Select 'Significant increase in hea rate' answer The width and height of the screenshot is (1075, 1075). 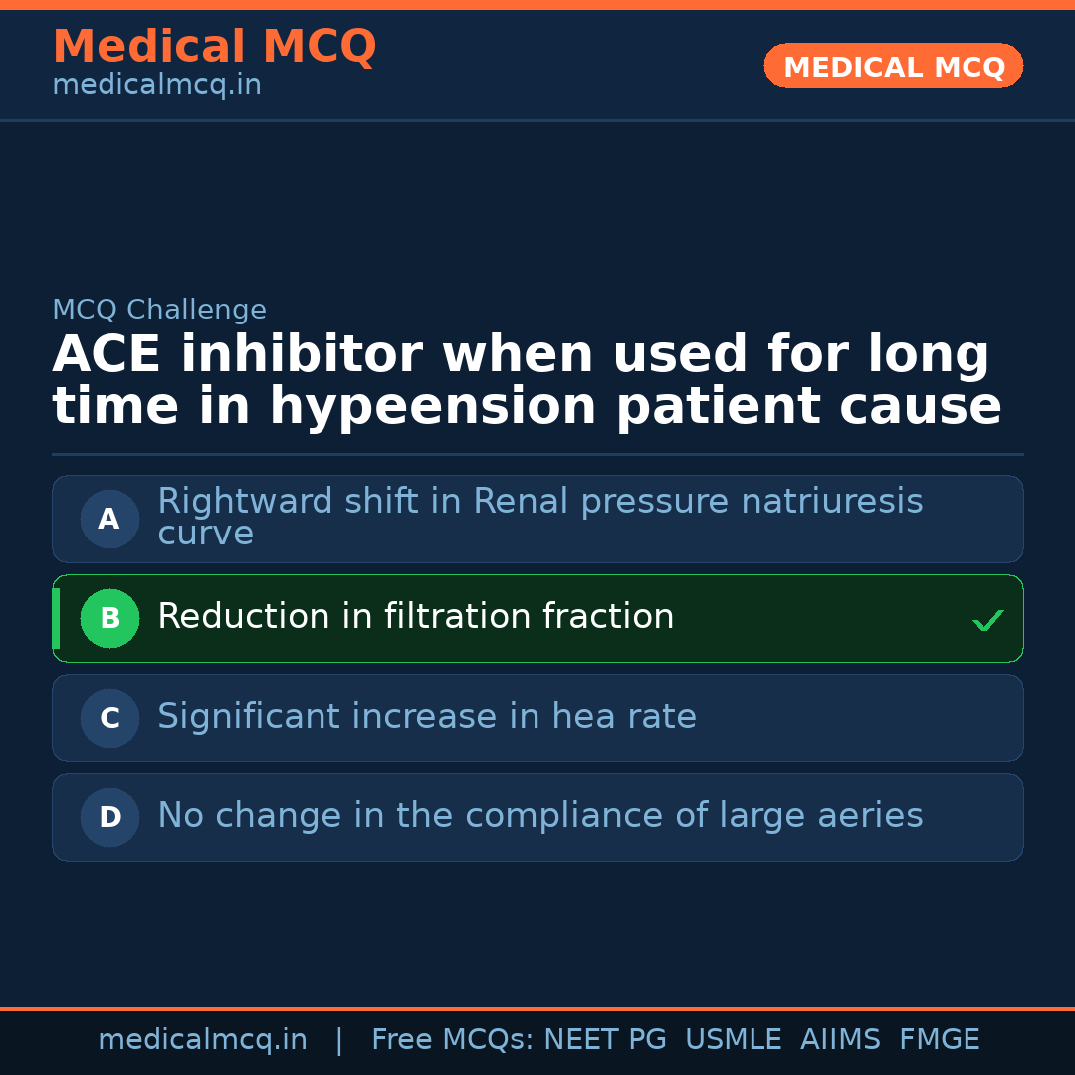click(x=427, y=717)
